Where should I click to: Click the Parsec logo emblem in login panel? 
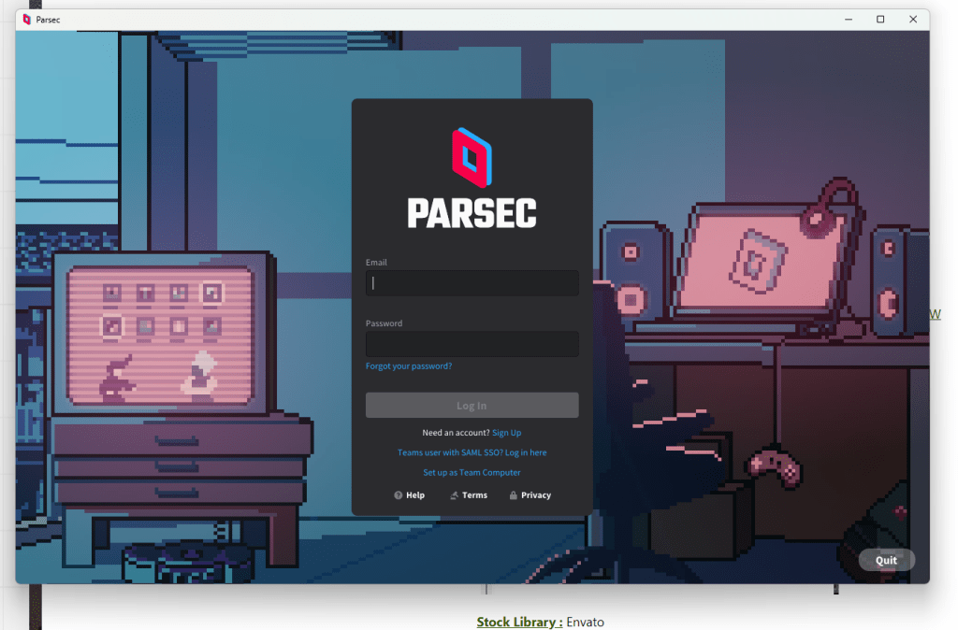[x=472, y=157]
